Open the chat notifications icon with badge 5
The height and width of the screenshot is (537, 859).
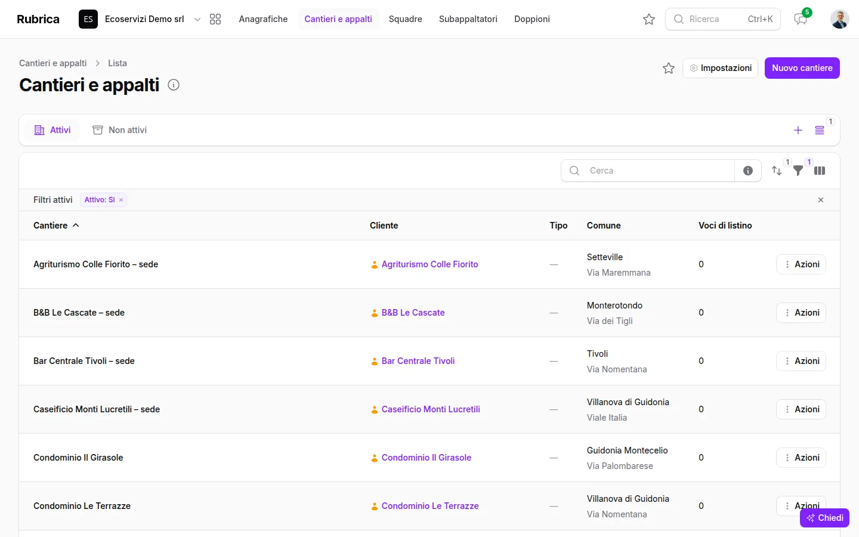pyautogui.click(x=801, y=19)
